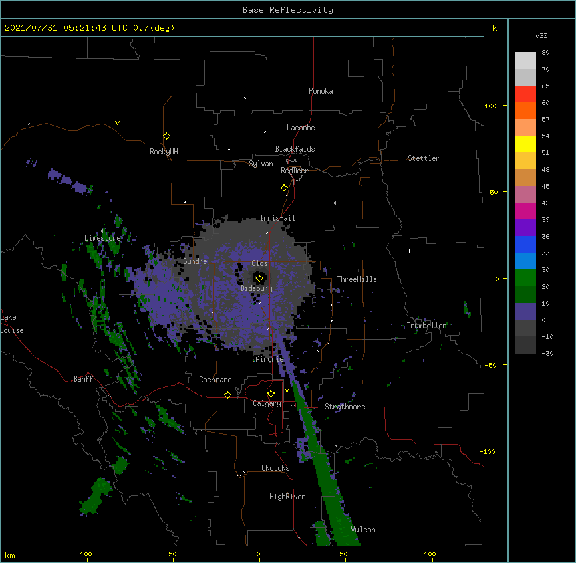This screenshot has width=576, height=563.
Task: Click the -100 tick label on the vertical axis
Action: (x=488, y=451)
